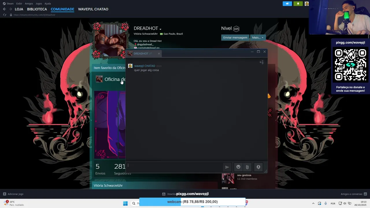Show hidden system tray icons
This screenshot has height=208, width=370.
point(313,203)
